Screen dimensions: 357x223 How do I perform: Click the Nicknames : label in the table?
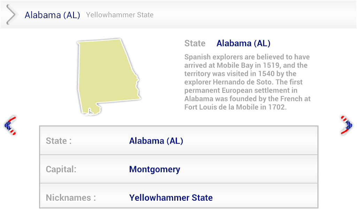(x=71, y=198)
